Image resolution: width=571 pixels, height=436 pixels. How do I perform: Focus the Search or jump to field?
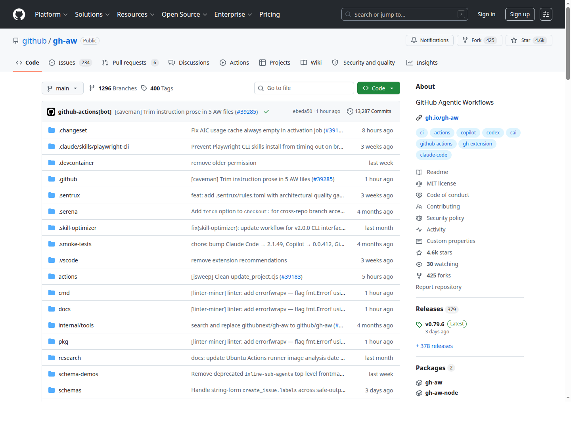[405, 14]
